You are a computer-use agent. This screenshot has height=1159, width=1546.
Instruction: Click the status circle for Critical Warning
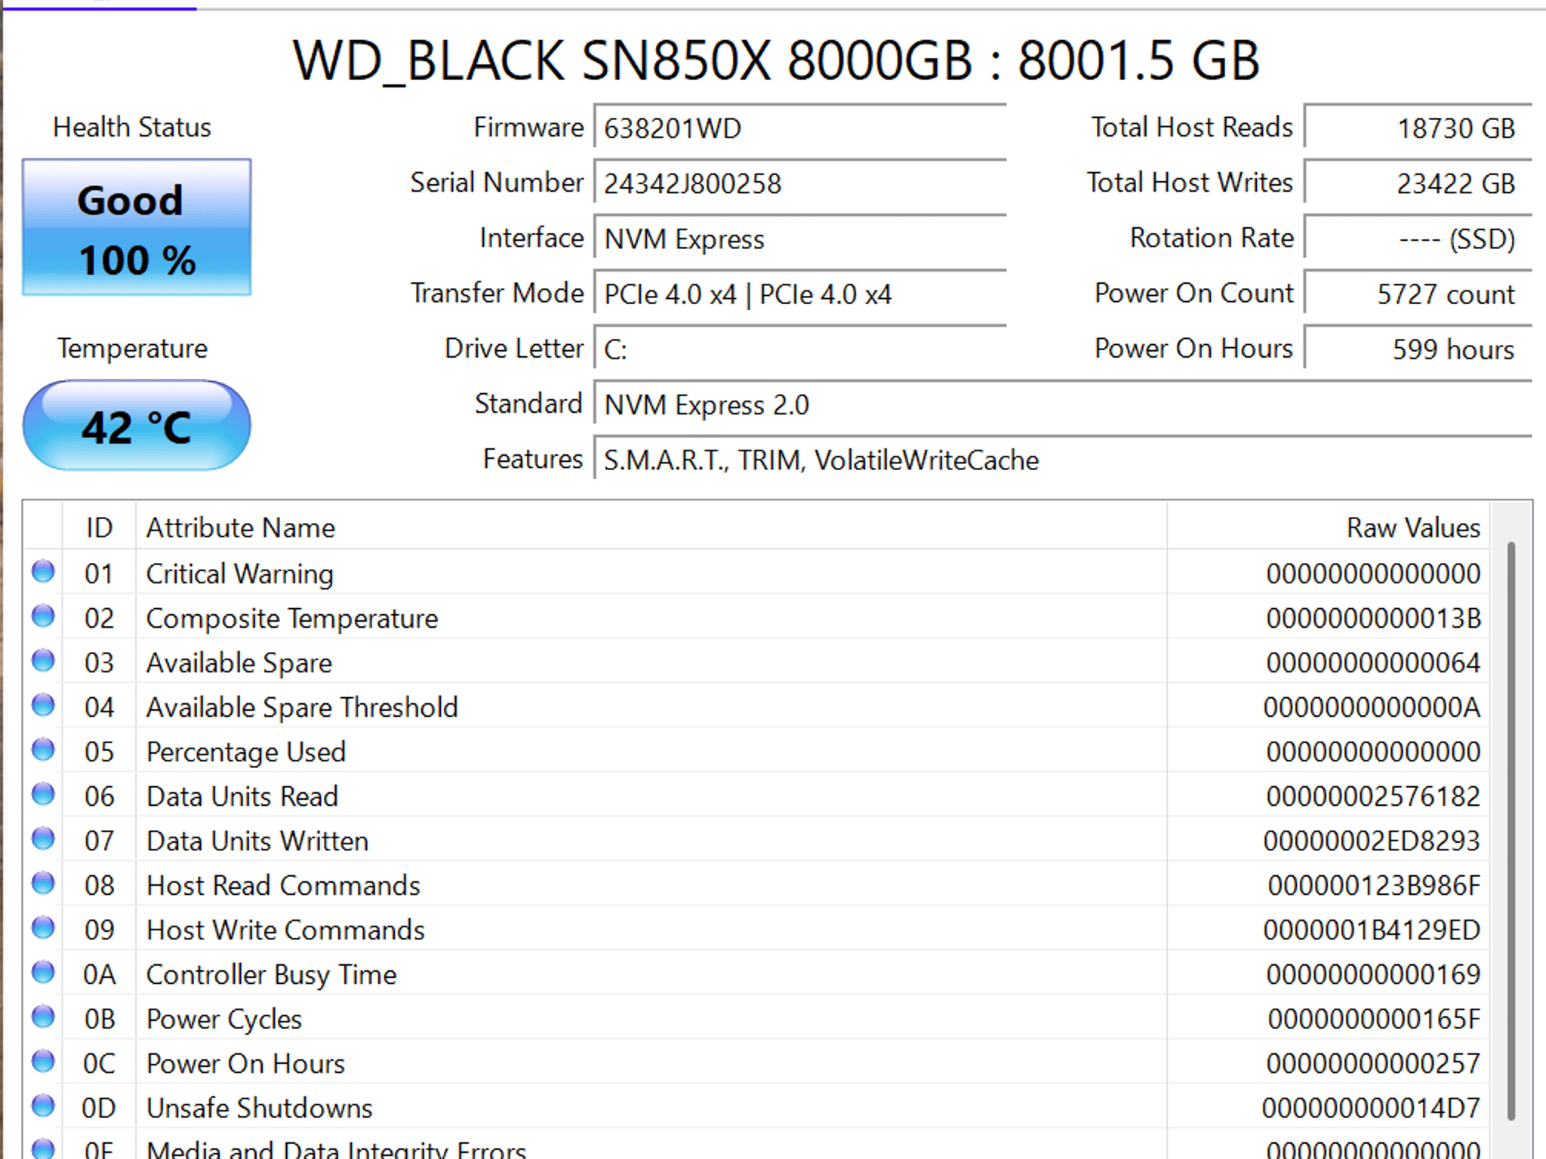(43, 572)
